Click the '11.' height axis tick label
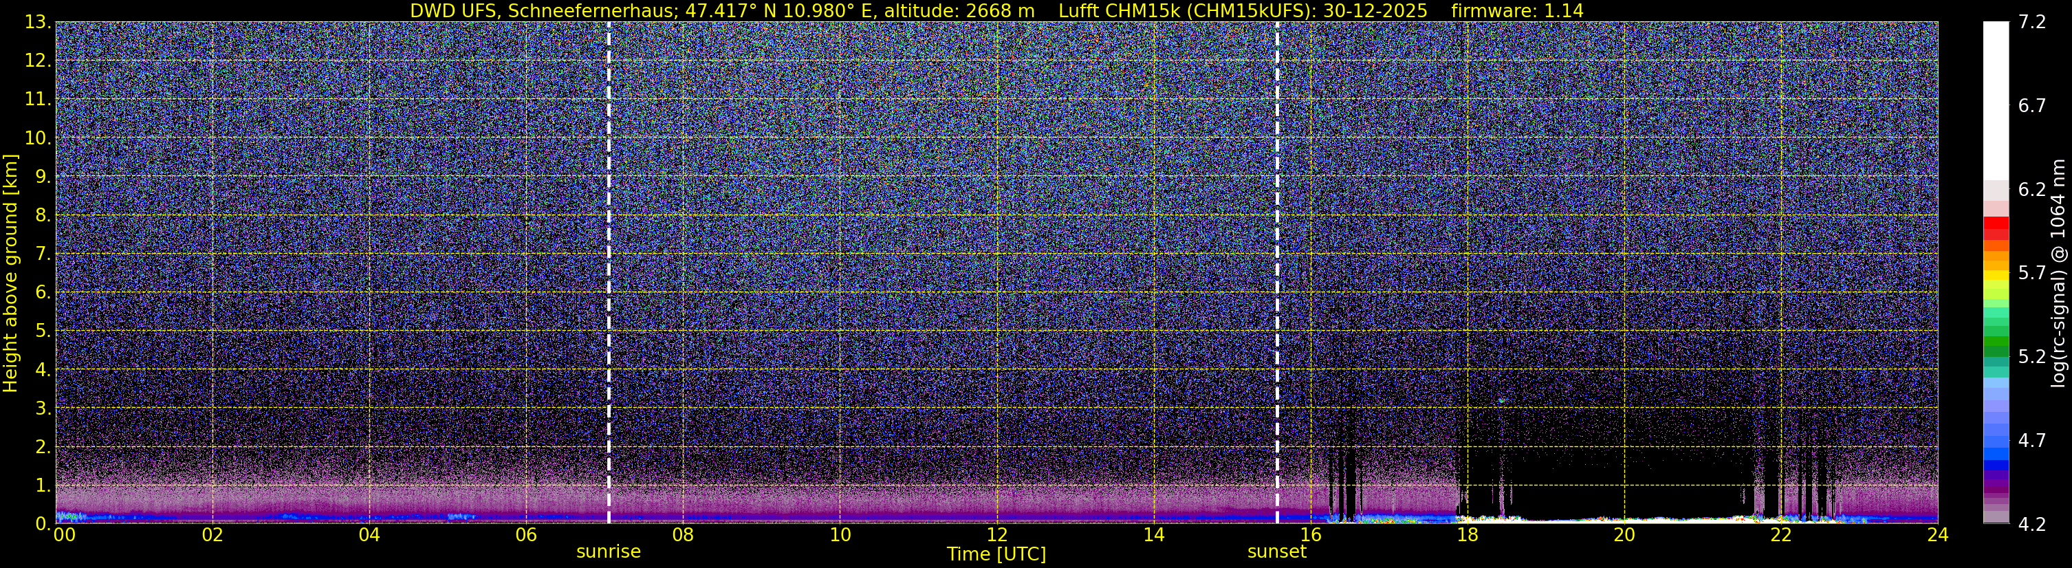 (x=38, y=99)
